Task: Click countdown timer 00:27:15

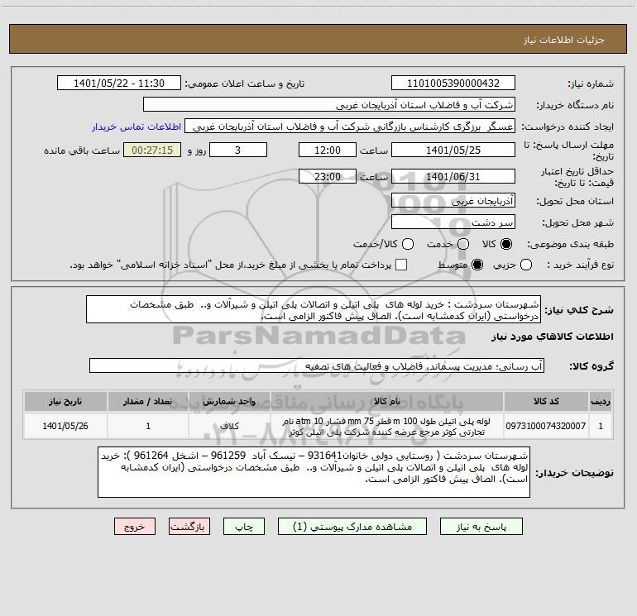Action: click(x=152, y=150)
